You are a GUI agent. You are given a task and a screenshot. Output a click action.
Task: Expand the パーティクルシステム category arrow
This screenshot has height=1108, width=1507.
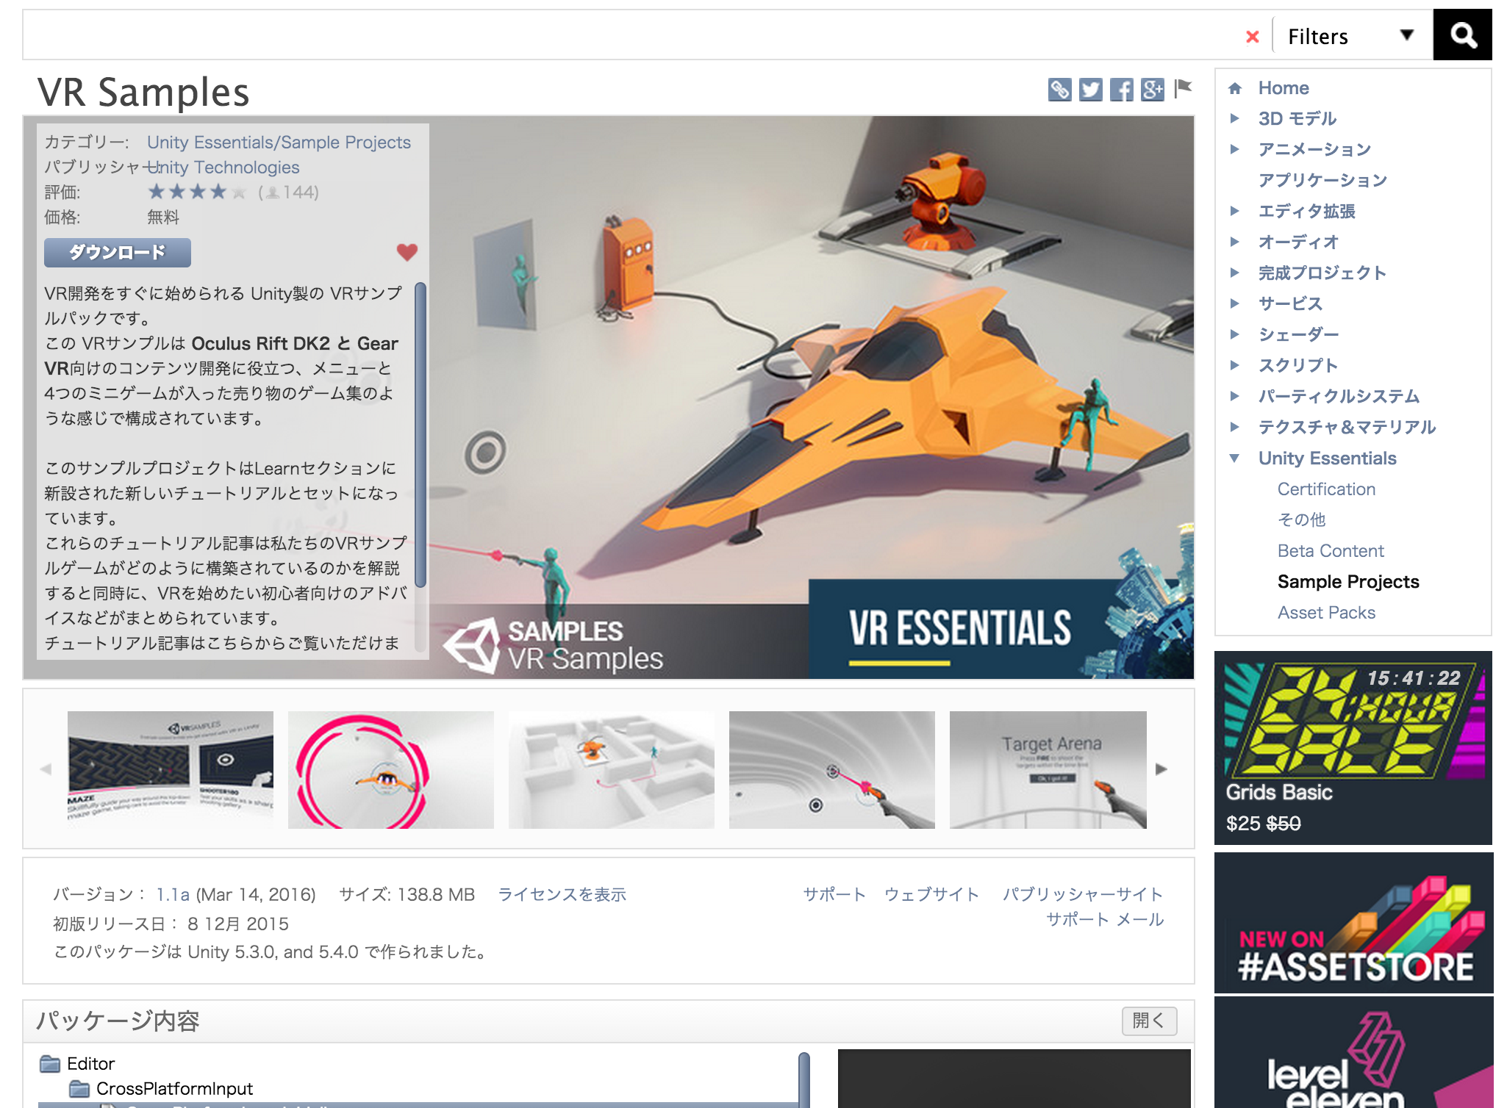coord(1235,395)
